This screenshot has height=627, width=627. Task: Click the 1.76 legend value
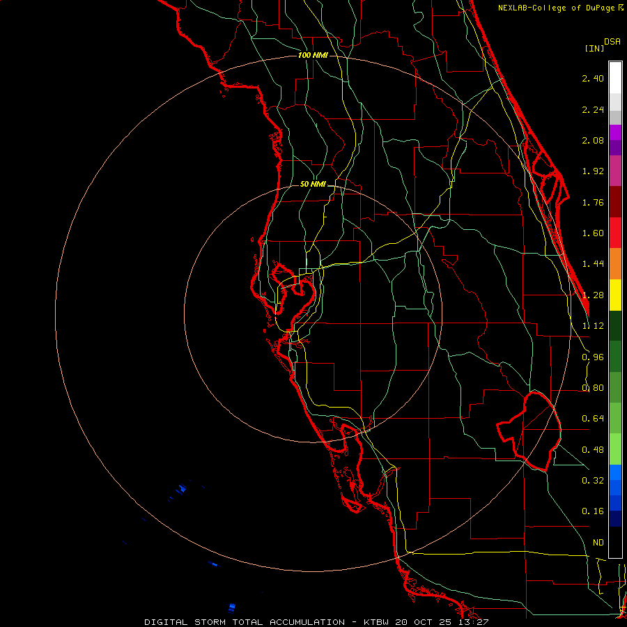[593, 202]
